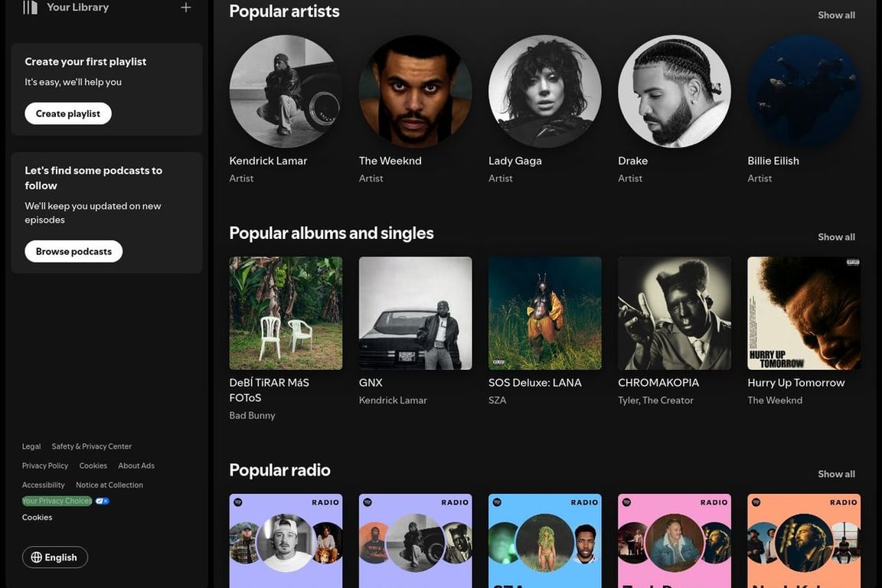Click the Create playlist button
Screen dimensions: 882x588
coord(67,113)
